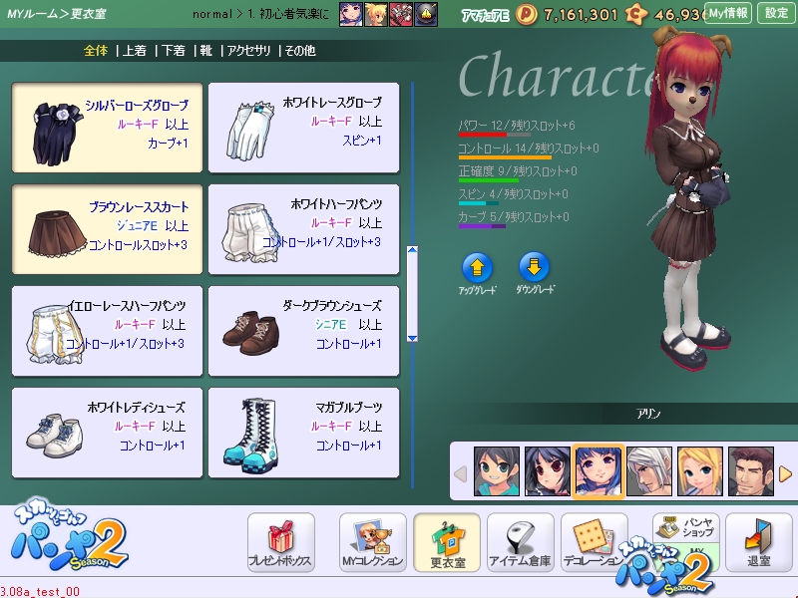Select the アクセサリ category tab
This screenshot has width=798, height=598.
point(249,51)
